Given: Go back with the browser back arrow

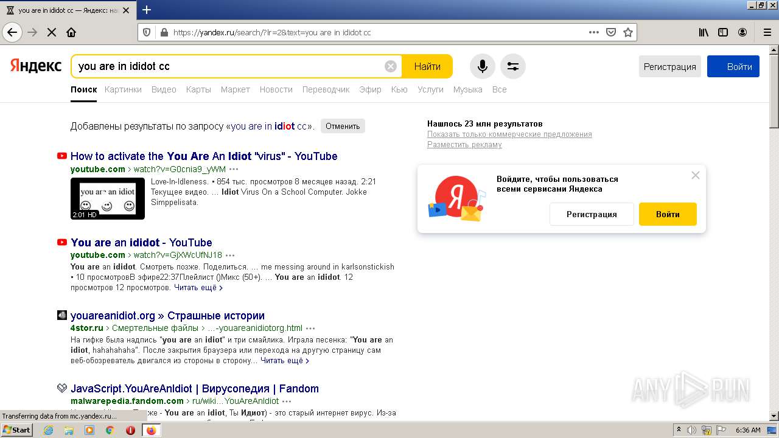Looking at the screenshot, I should [x=12, y=32].
